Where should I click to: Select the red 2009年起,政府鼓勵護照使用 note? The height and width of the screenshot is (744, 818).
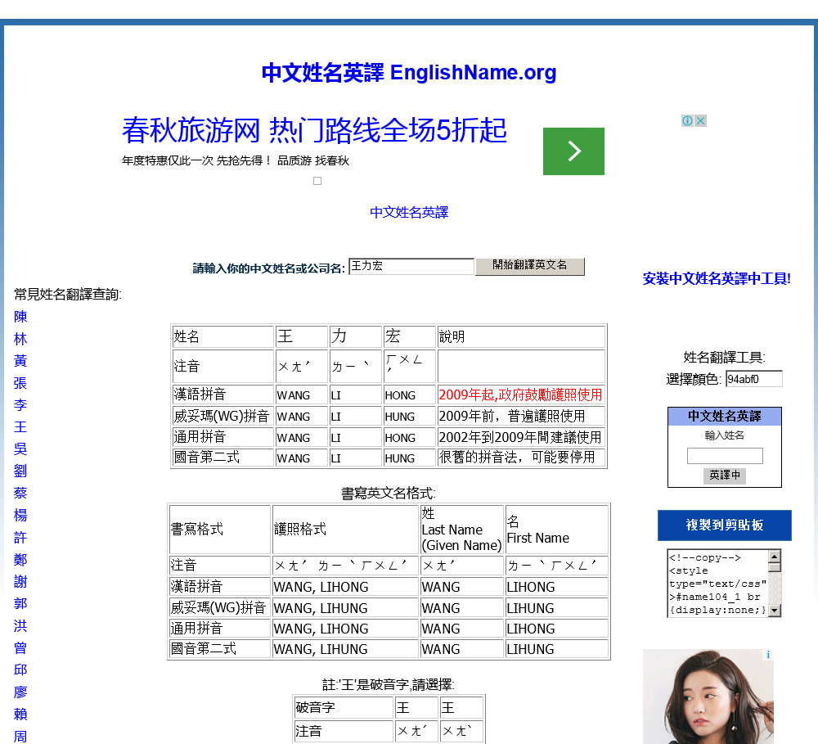click(x=520, y=395)
